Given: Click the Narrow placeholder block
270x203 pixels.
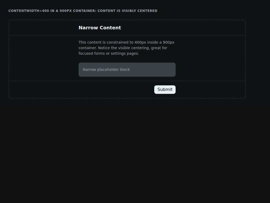Looking at the screenshot, I should pyautogui.click(x=127, y=70).
